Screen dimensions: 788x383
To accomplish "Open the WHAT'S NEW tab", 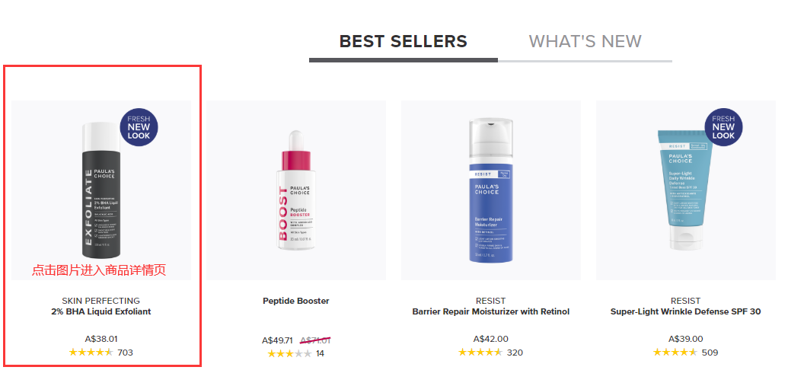I will click(x=585, y=41).
